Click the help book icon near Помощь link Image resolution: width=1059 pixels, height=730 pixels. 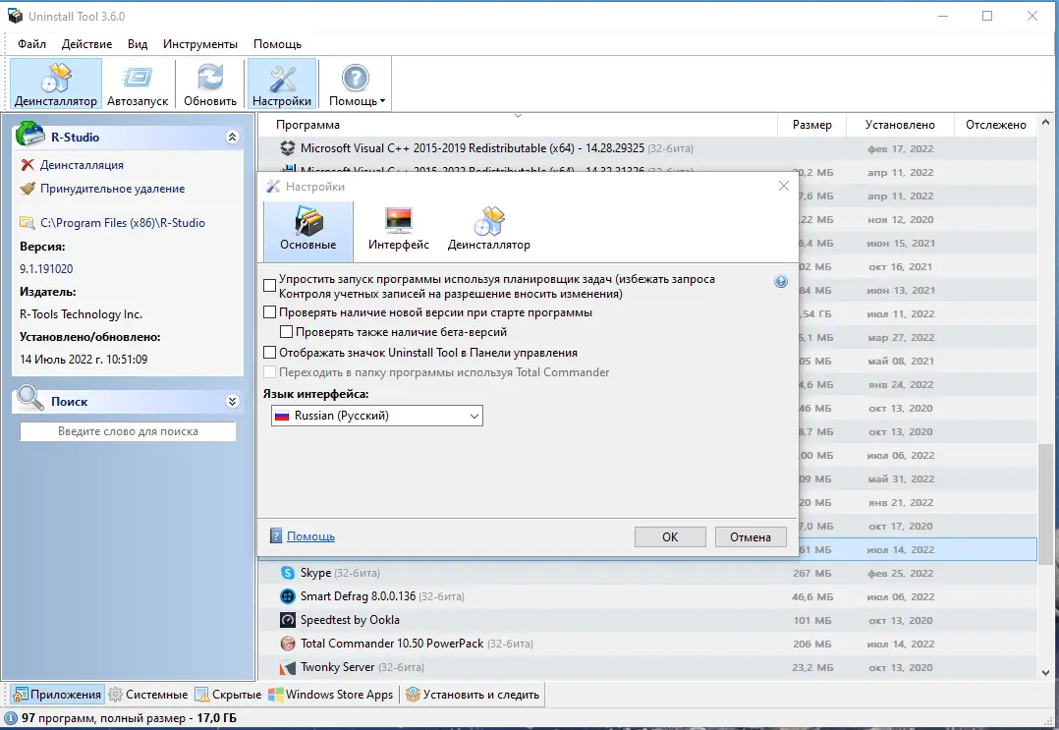275,536
